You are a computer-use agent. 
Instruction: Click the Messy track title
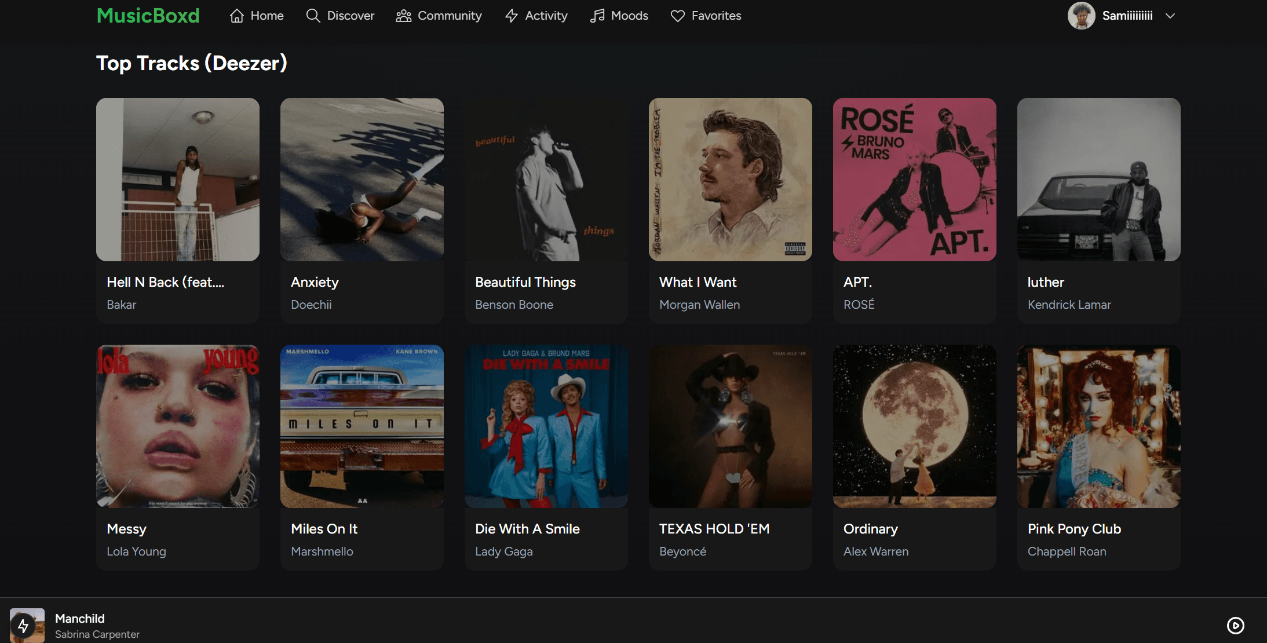tap(126, 529)
